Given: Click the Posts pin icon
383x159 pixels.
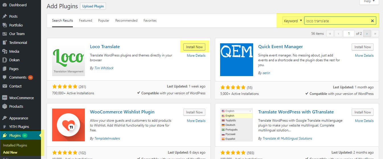Looking at the screenshot, I should [x=5, y=16].
